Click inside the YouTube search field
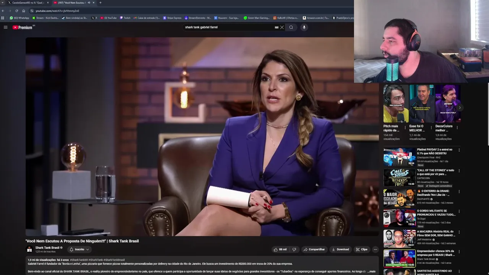489x275 pixels. click(x=229, y=27)
